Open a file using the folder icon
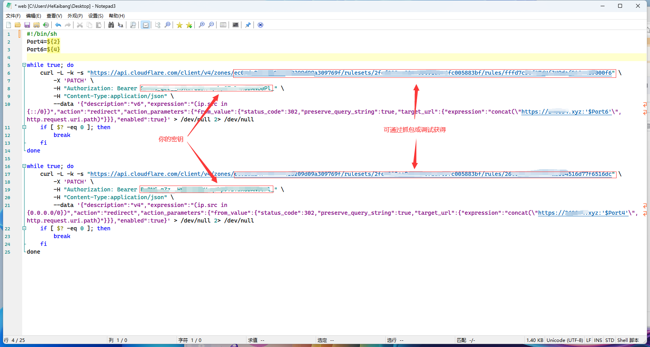Viewport: 650px width, 347px height. pos(18,25)
